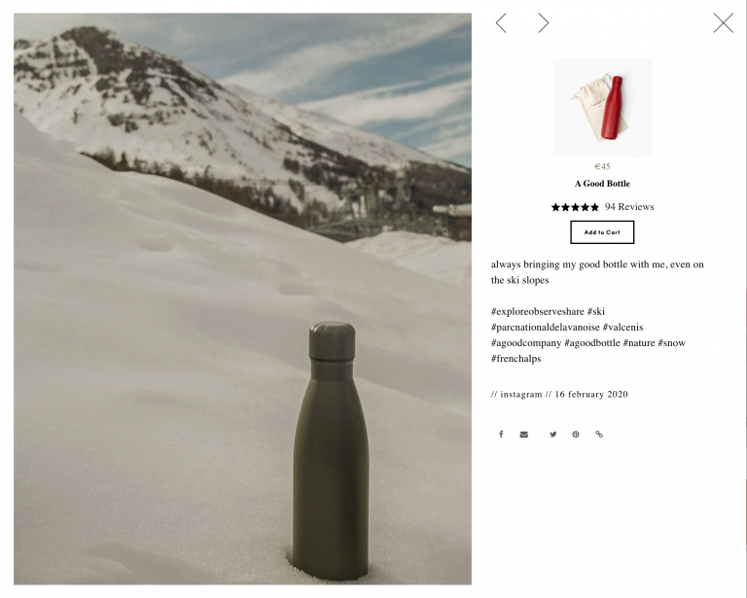Open the red bottle product thumbnail

click(602, 108)
